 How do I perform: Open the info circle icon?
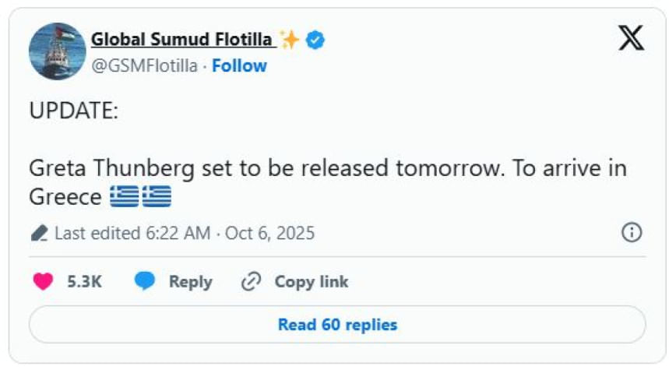(632, 232)
